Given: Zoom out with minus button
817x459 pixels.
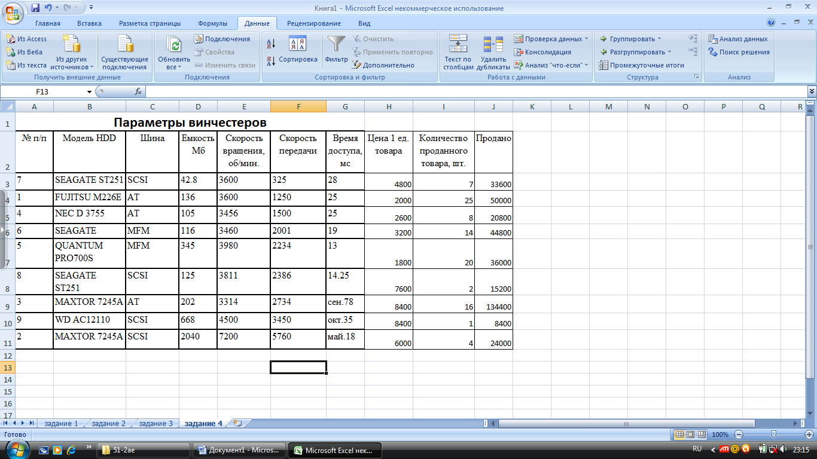Looking at the screenshot, I should 739,434.
